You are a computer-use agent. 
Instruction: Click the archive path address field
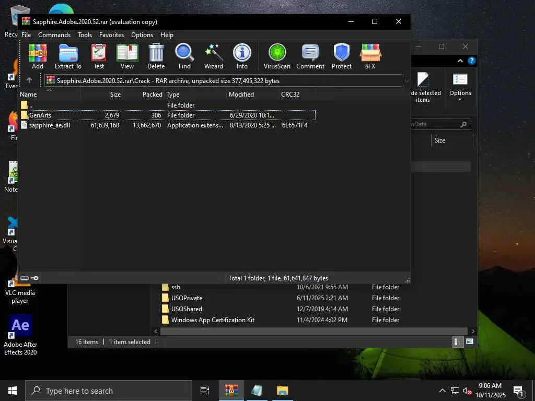223,80
